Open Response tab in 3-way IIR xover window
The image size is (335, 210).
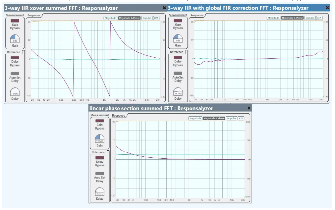click(x=34, y=16)
